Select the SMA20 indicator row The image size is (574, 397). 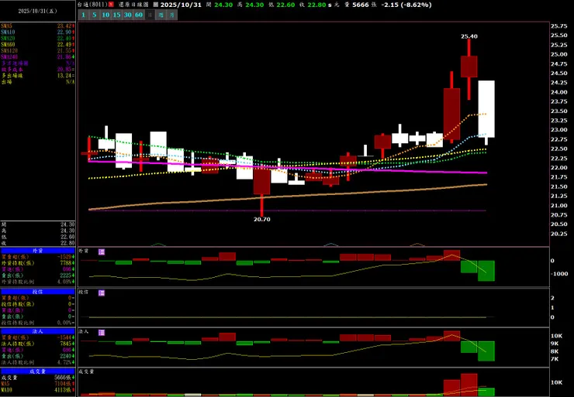click(x=38, y=39)
